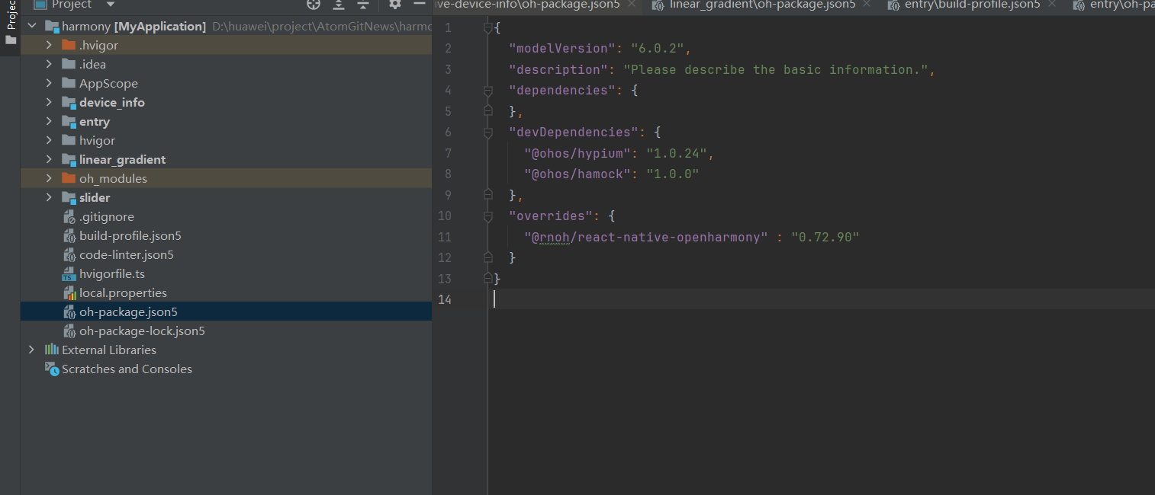1155x495 pixels.
Task: Select oh-package-lock.json5 in project tree
Action: point(142,331)
